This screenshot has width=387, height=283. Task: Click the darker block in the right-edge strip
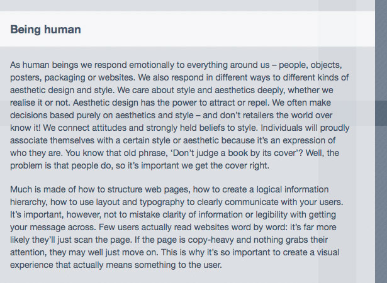pos(381,113)
